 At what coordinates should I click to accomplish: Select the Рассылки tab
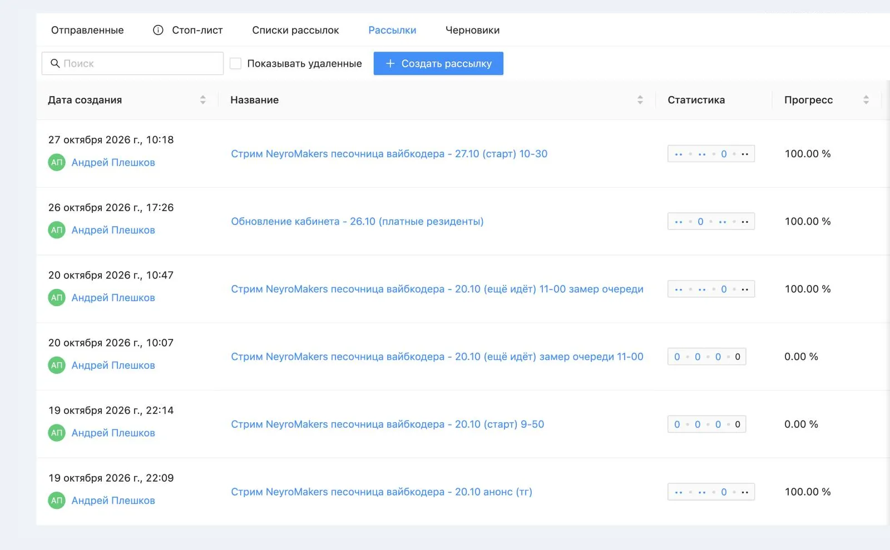coord(392,30)
